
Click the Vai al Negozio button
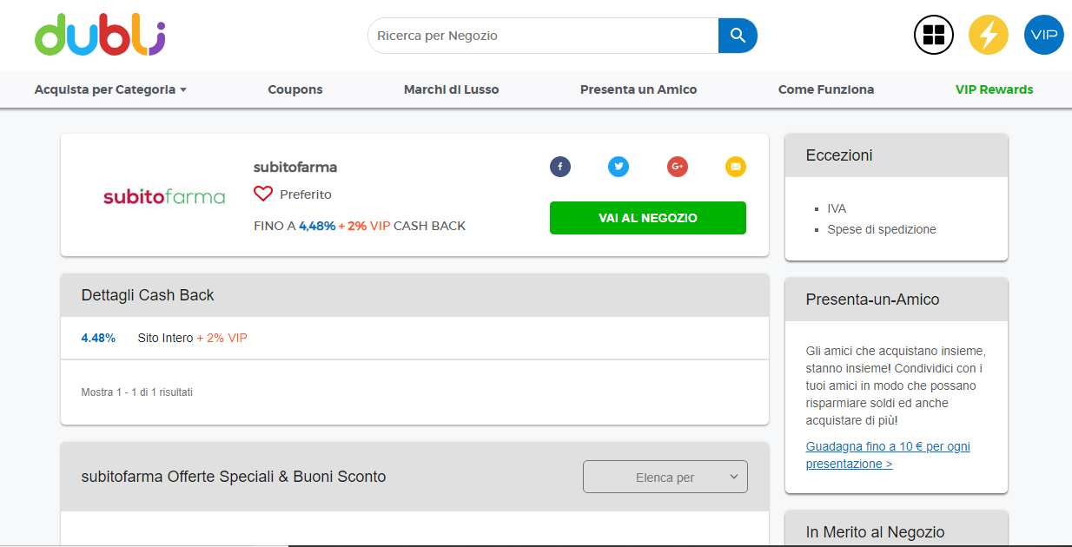(648, 218)
